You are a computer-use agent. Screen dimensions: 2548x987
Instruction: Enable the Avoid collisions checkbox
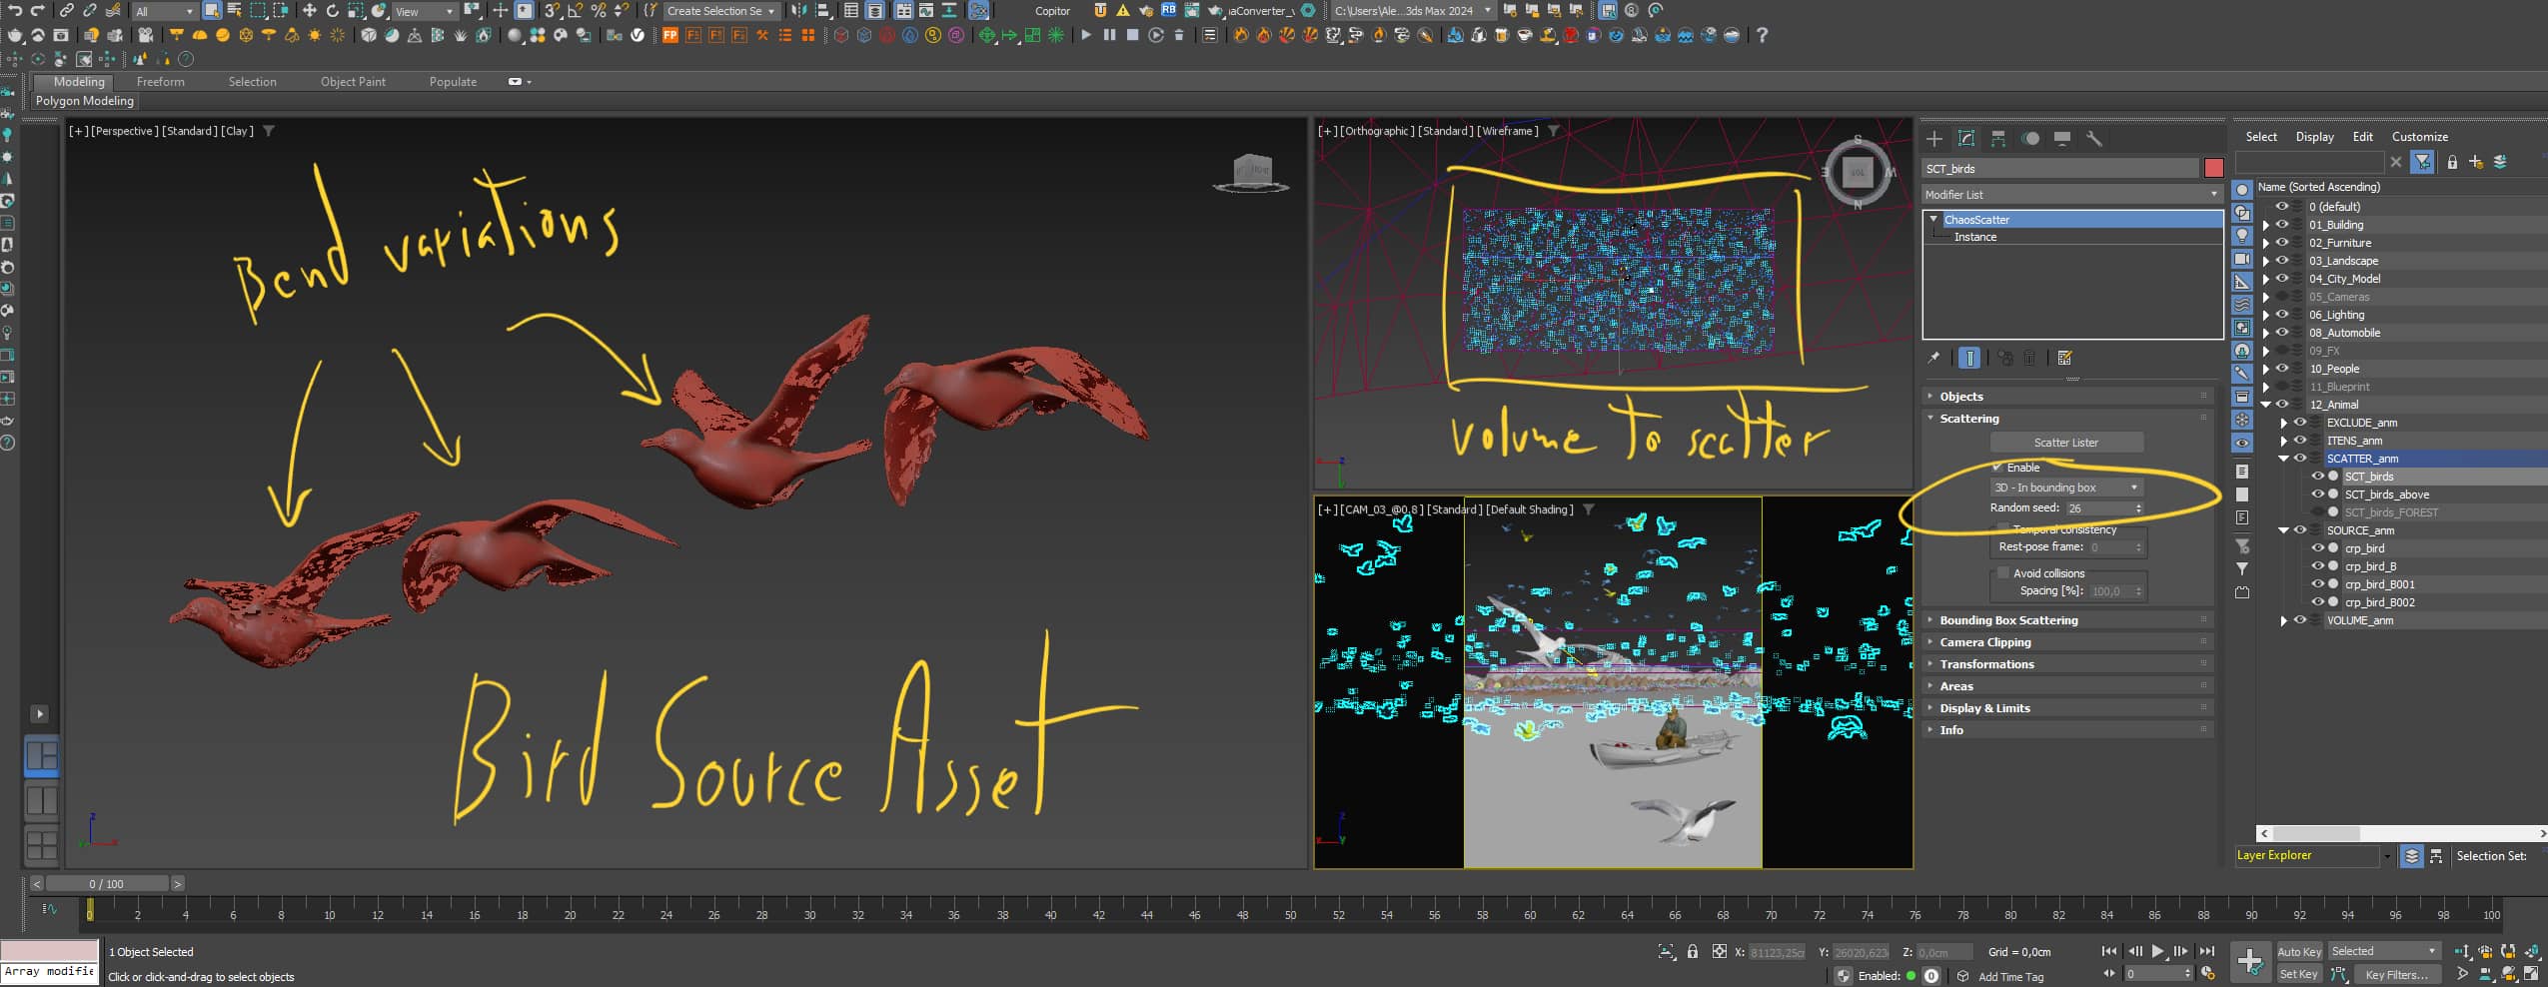tap(2003, 573)
